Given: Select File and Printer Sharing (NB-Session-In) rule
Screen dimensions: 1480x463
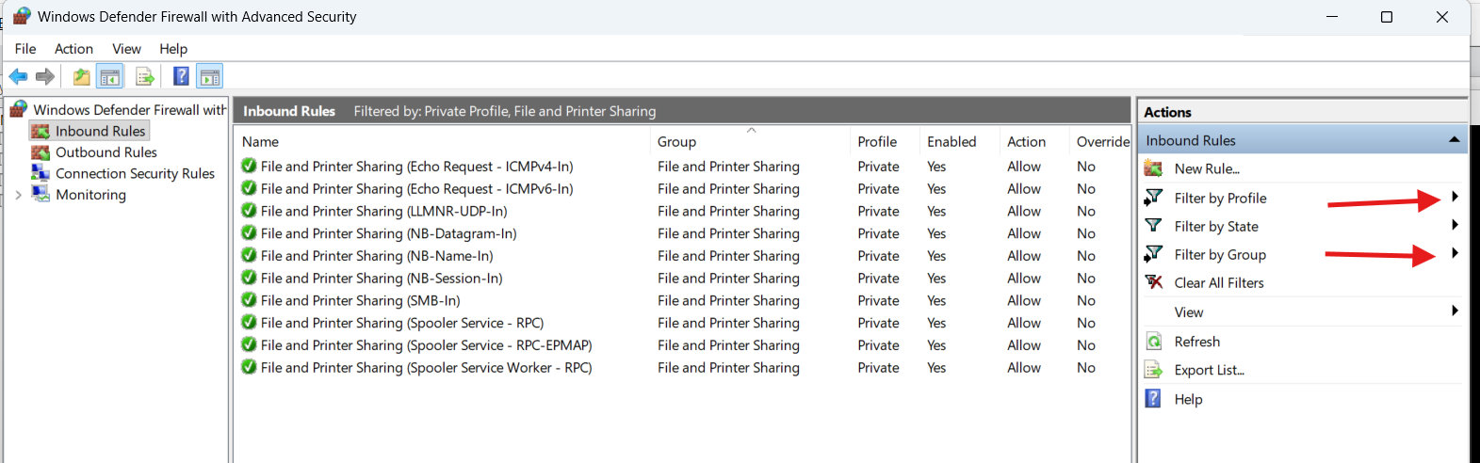Looking at the screenshot, I should tap(382, 279).
